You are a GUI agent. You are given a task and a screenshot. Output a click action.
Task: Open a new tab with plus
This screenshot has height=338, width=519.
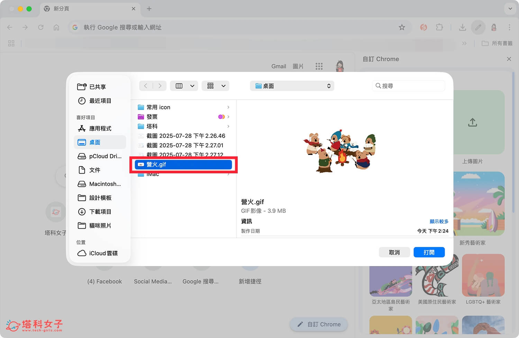pyautogui.click(x=149, y=9)
